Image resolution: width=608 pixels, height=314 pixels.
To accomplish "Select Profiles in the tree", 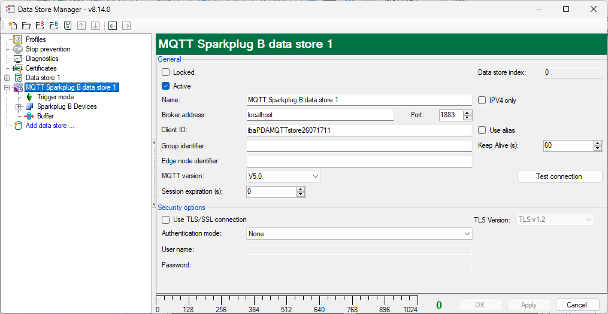I will pos(36,39).
